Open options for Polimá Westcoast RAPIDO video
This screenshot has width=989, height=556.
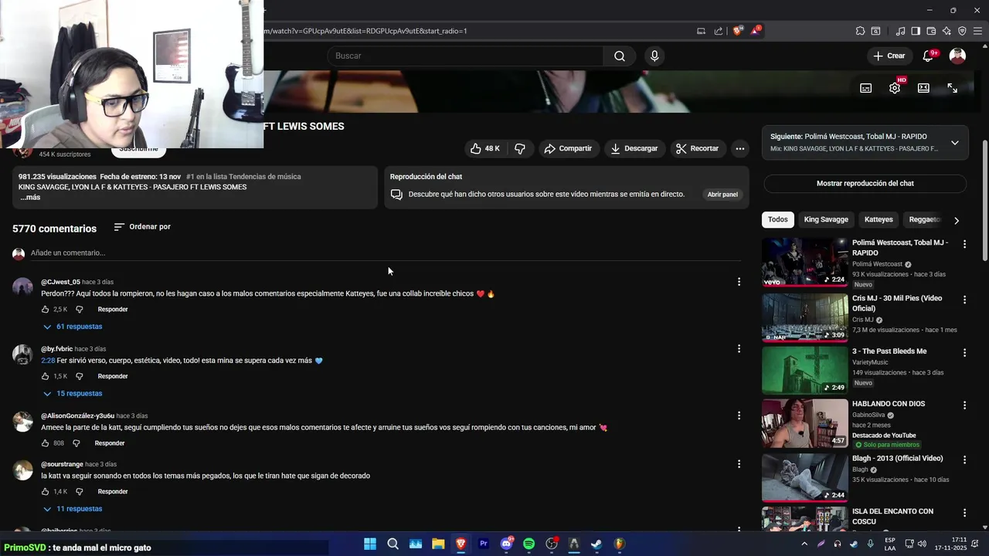click(x=964, y=244)
